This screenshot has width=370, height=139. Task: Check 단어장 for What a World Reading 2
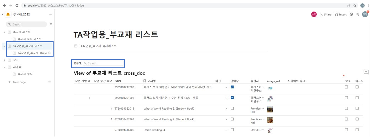coord(232,119)
